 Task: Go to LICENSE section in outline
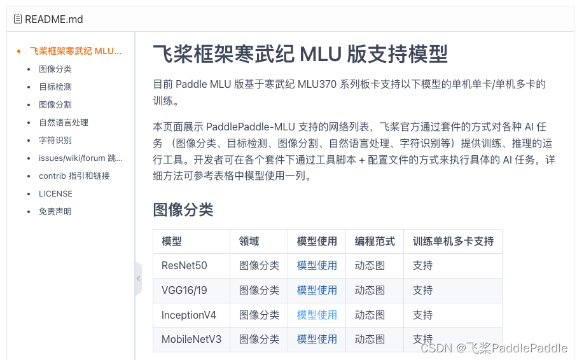[x=55, y=193]
